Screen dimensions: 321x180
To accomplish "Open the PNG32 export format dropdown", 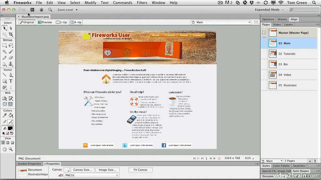I will coord(91,175).
